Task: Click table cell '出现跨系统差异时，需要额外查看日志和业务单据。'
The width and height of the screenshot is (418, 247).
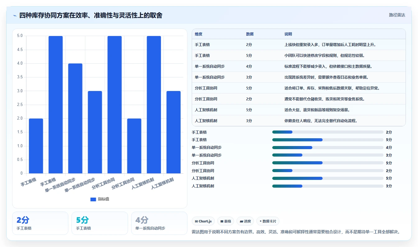Action: (326, 77)
